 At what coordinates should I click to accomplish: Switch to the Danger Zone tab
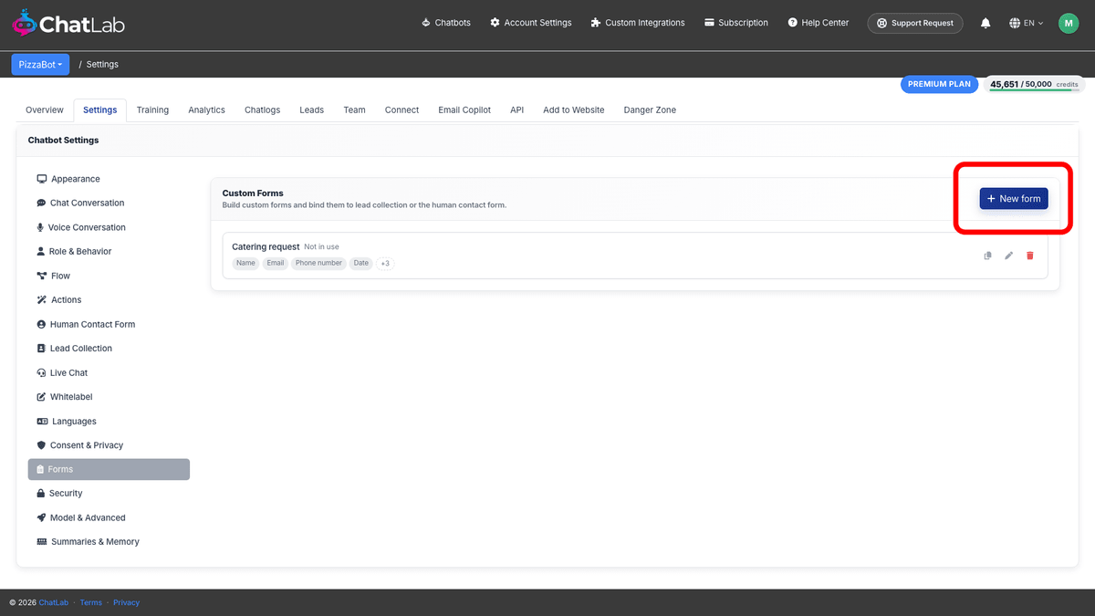point(650,110)
